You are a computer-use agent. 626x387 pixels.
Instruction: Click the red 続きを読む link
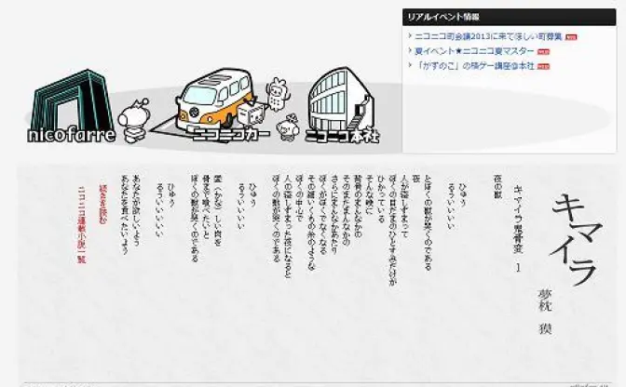(x=103, y=205)
